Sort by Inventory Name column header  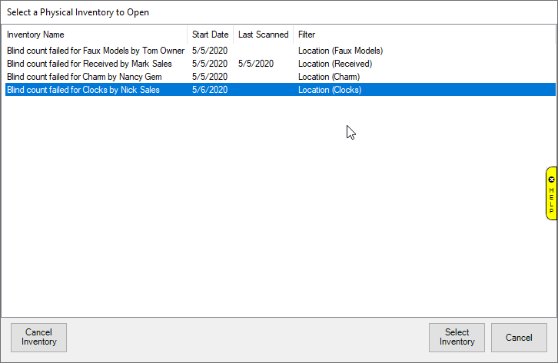(x=36, y=35)
